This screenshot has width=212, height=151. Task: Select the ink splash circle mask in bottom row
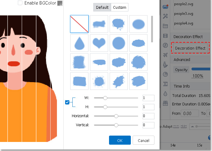click(99, 81)
